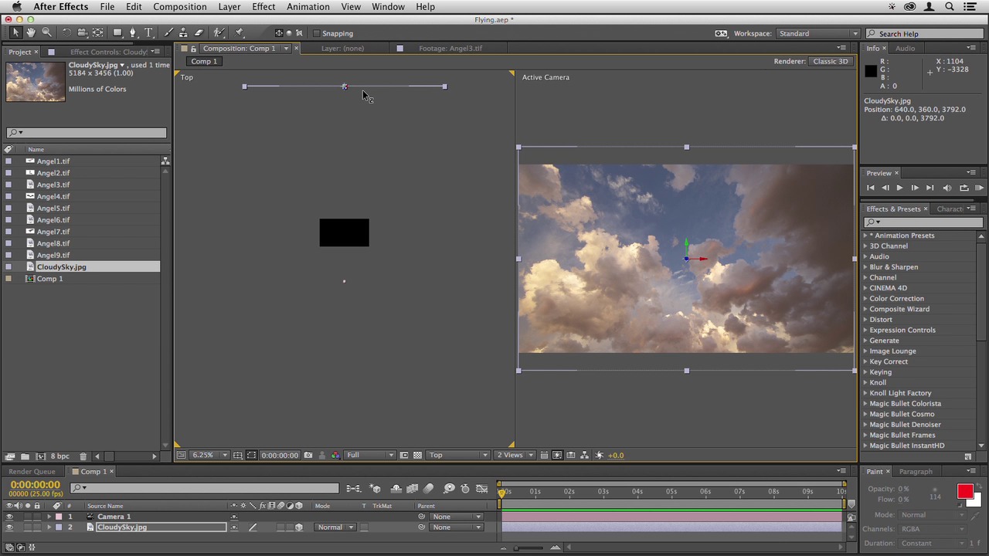Select the Hand tool
This screenshot has height=556, width=989.
31,32
